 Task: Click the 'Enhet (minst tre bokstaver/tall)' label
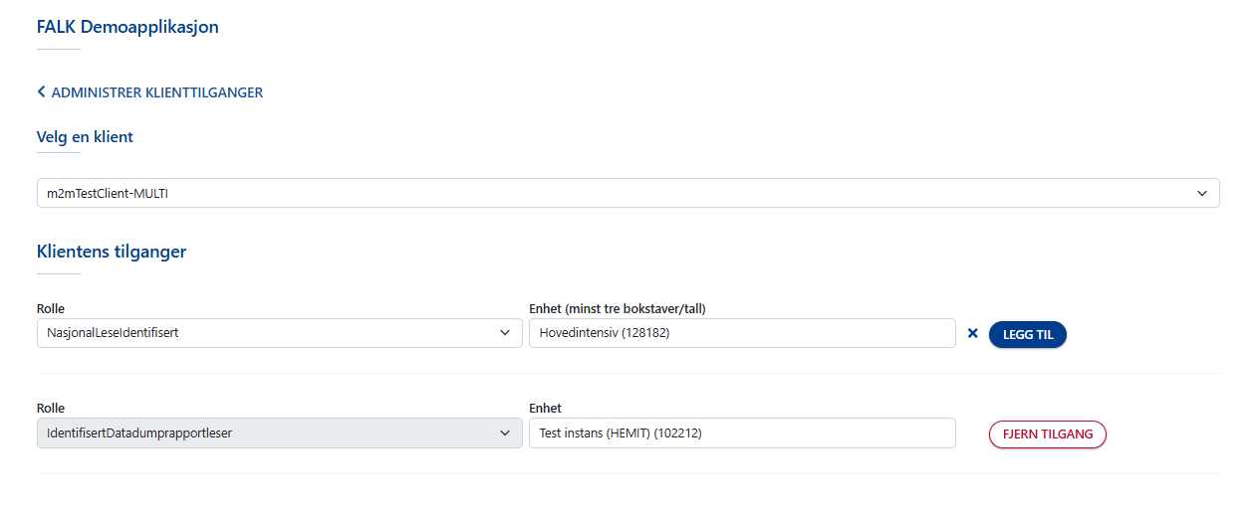tap(624, 309)
